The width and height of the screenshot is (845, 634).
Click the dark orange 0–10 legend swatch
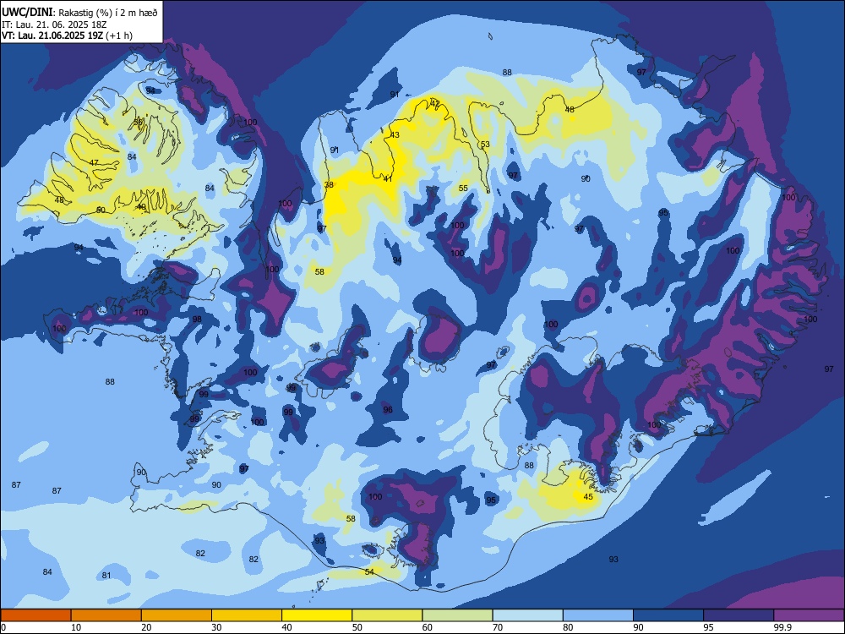pos(35,615)
